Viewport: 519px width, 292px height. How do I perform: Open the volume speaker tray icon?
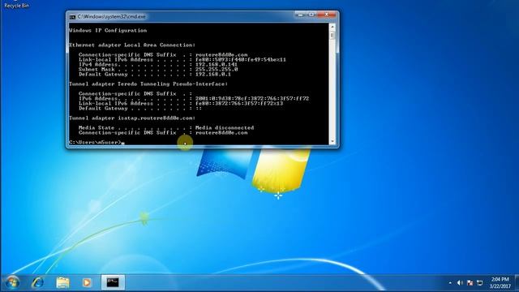tap(460, 283)
